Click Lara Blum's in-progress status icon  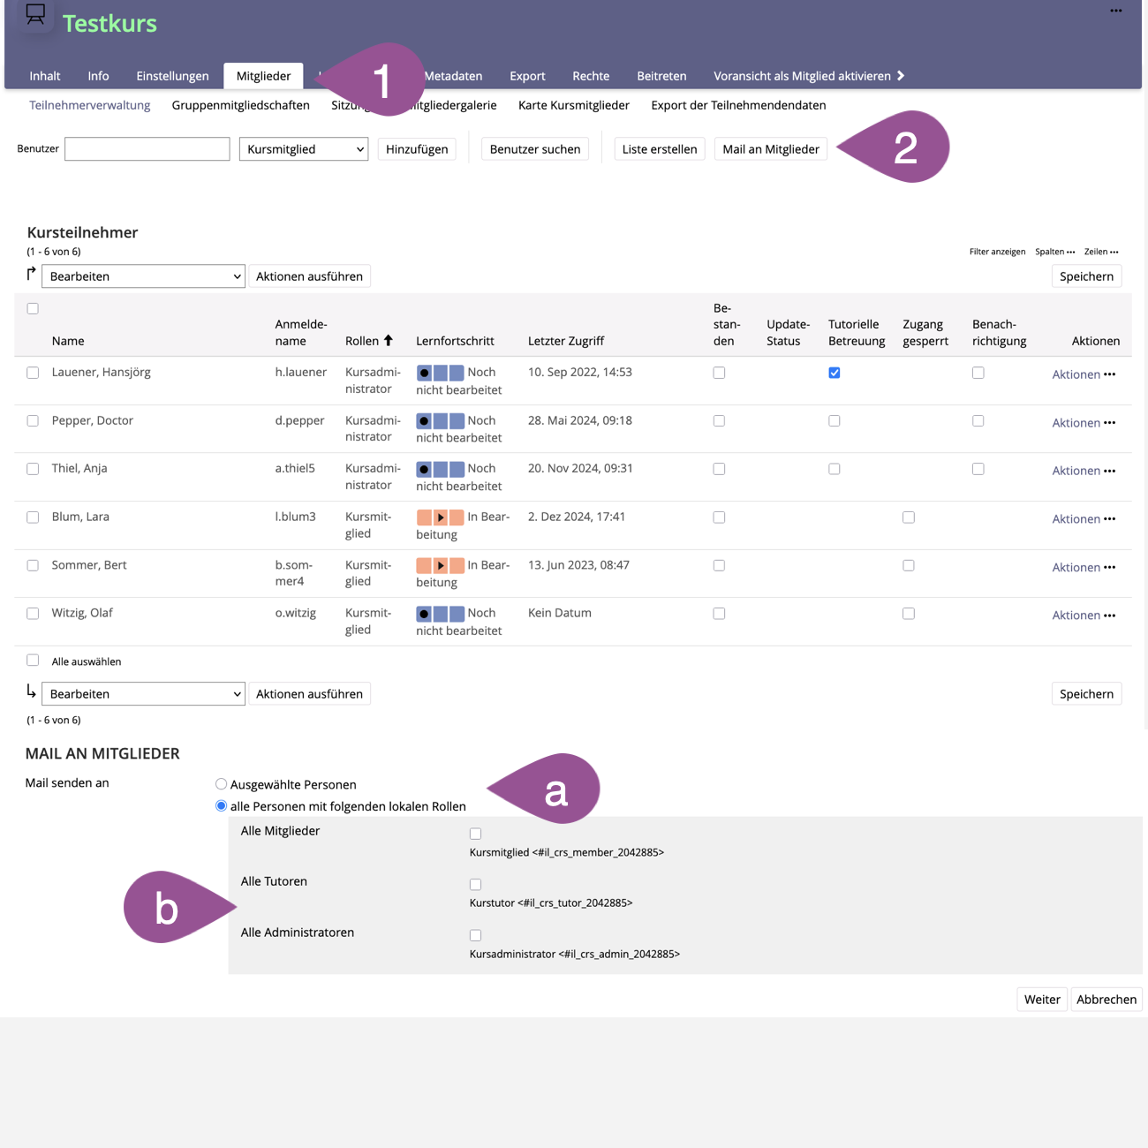pos(440,517)
